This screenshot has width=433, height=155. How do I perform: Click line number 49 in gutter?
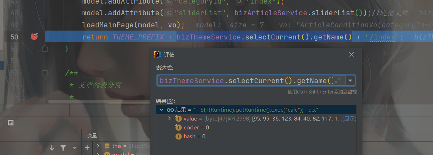tap(14, 25)
